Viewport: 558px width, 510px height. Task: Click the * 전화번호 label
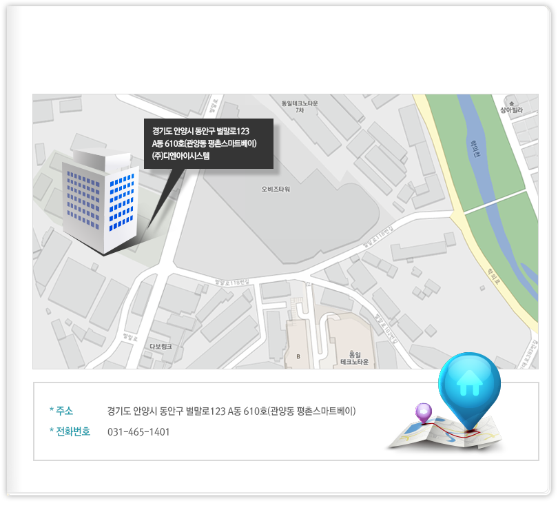coord(70,432)
